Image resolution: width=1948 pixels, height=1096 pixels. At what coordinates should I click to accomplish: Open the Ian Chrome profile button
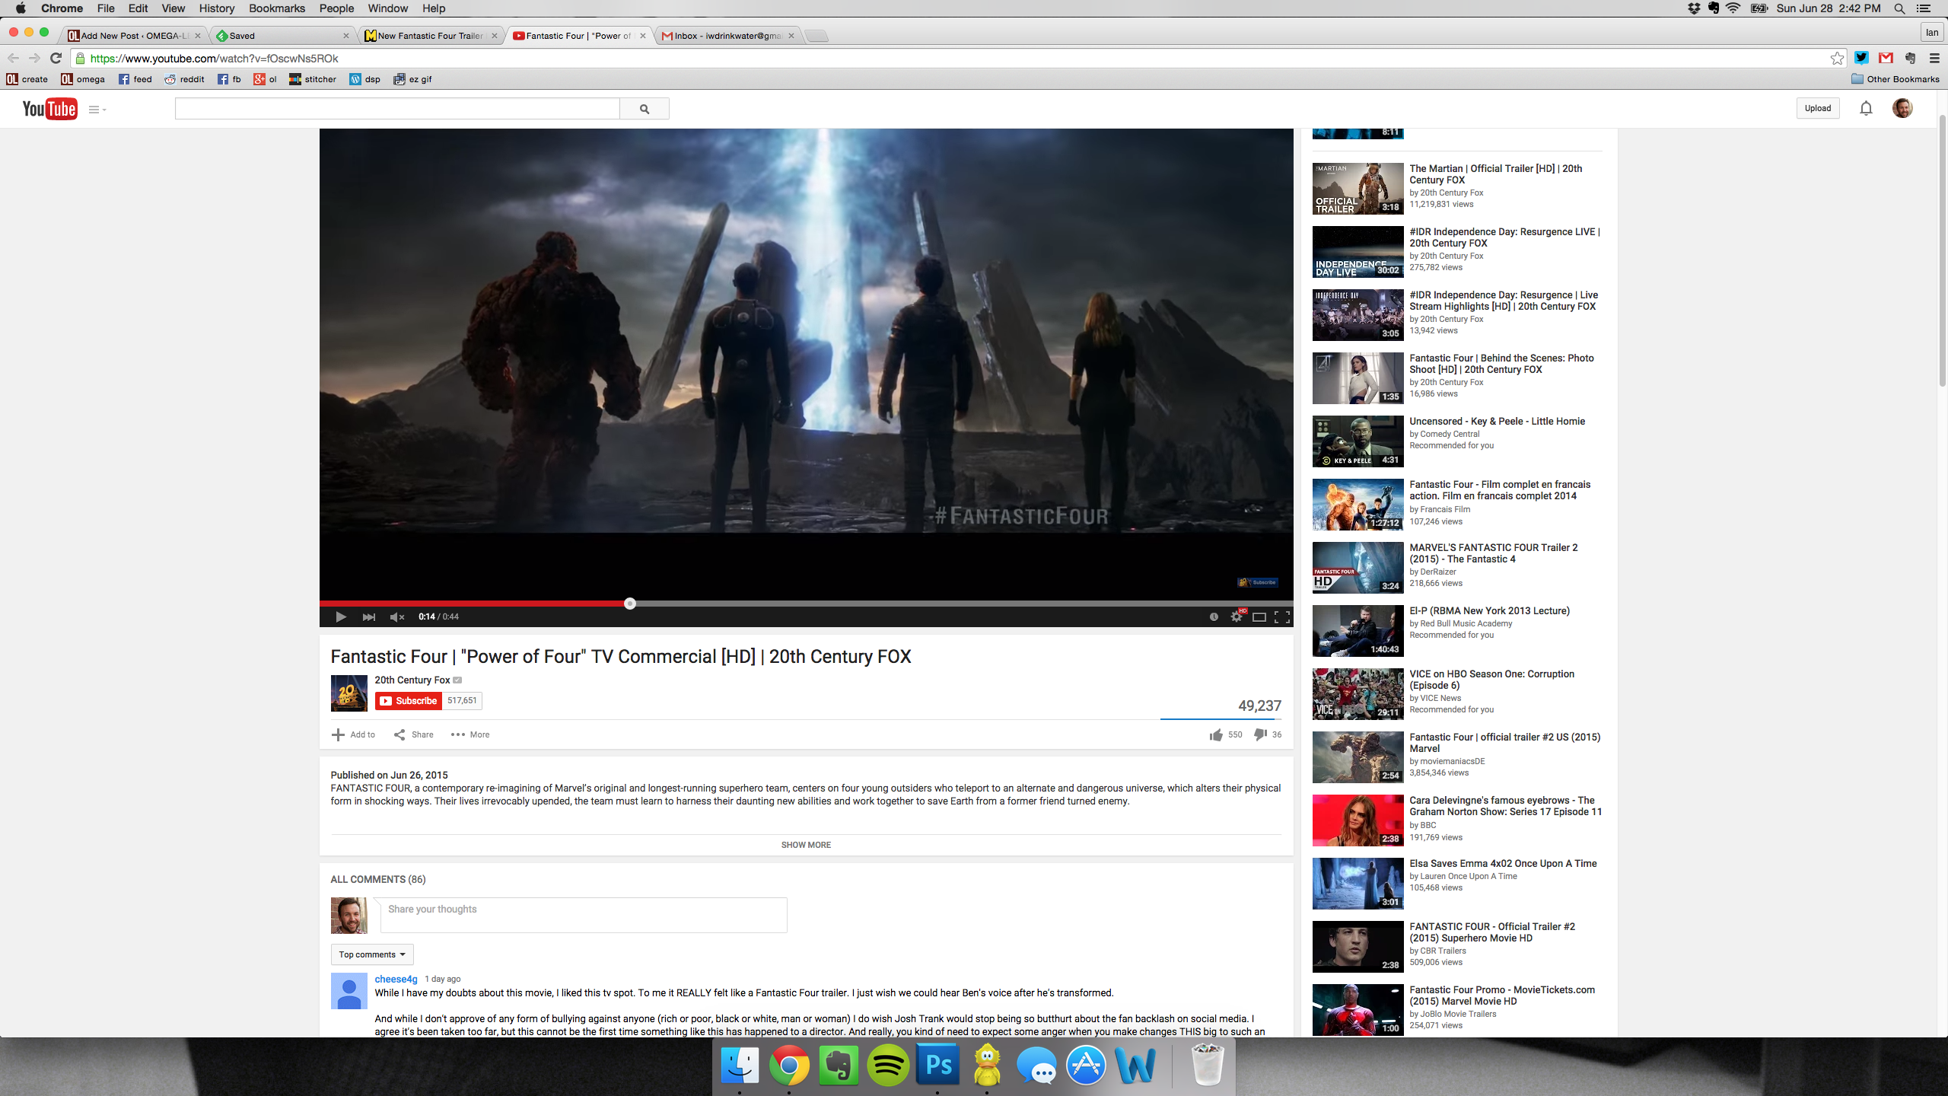coord(1932,33)
